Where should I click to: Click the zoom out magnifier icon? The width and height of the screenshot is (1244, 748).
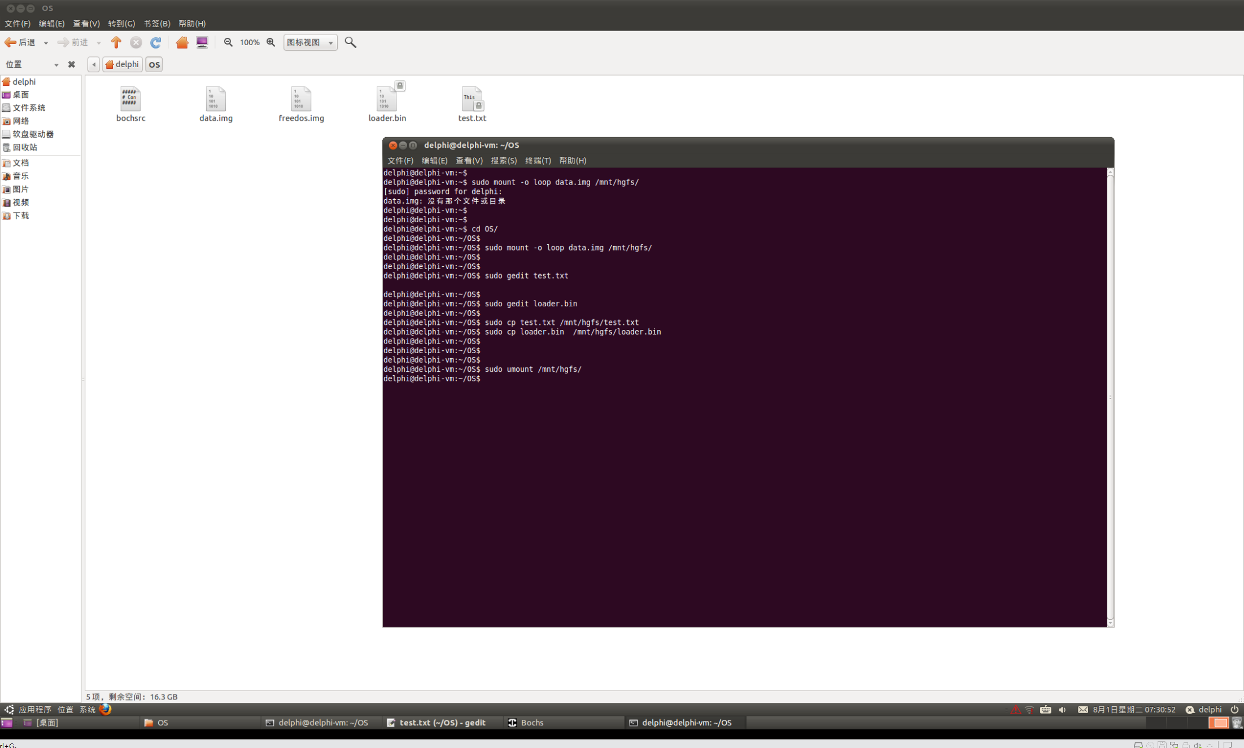coord(228,42)
